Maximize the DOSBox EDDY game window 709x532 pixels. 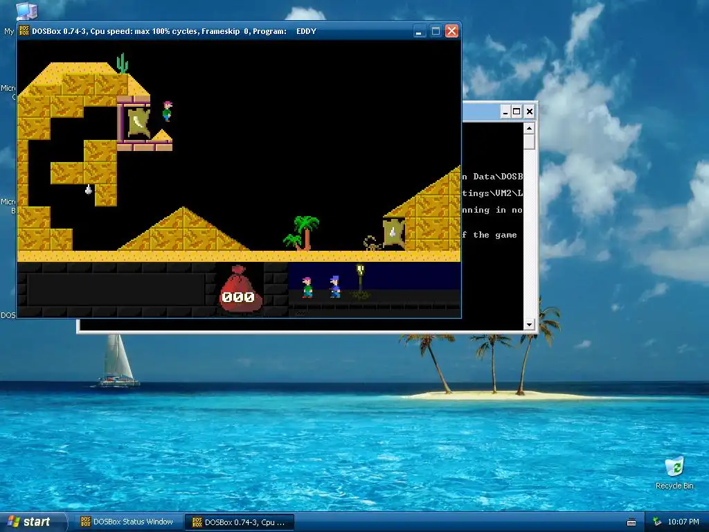tap(436, 31)
